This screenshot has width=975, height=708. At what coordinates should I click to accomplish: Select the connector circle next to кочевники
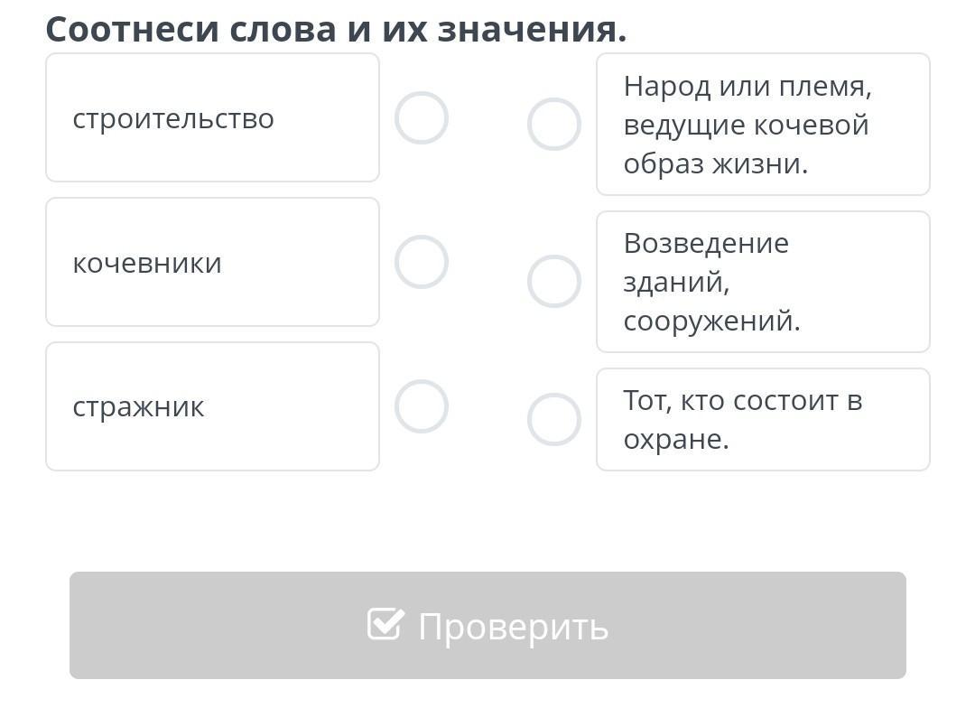pyautogui.click(x=422, y=262)
